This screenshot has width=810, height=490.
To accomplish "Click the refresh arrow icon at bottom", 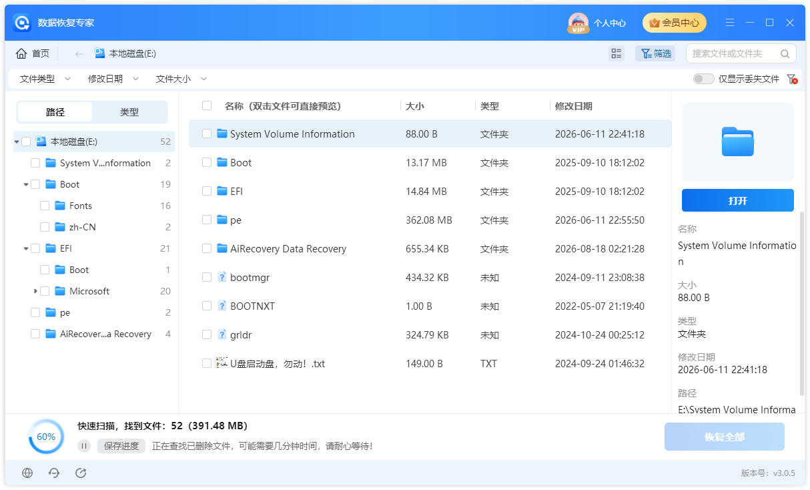I will (x=54, y=473).
